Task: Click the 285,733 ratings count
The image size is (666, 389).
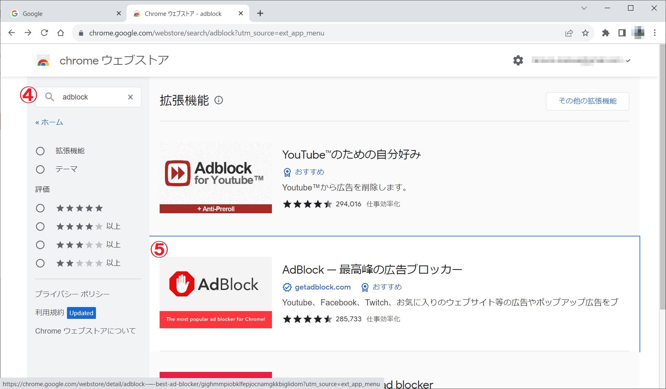Action: (x=348, y=319)
